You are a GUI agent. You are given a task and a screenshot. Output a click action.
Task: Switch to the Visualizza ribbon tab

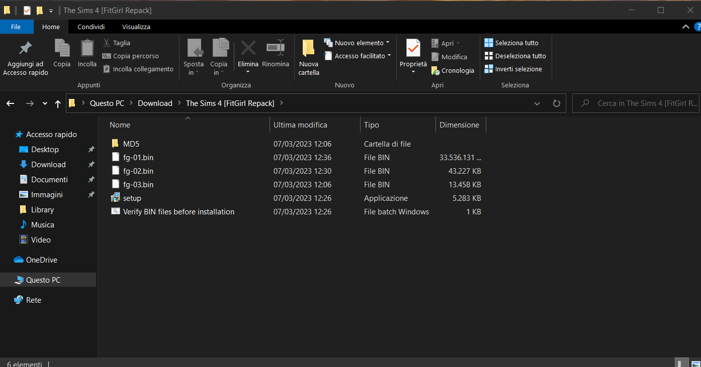pyautogui.click(x=136, y=27)
